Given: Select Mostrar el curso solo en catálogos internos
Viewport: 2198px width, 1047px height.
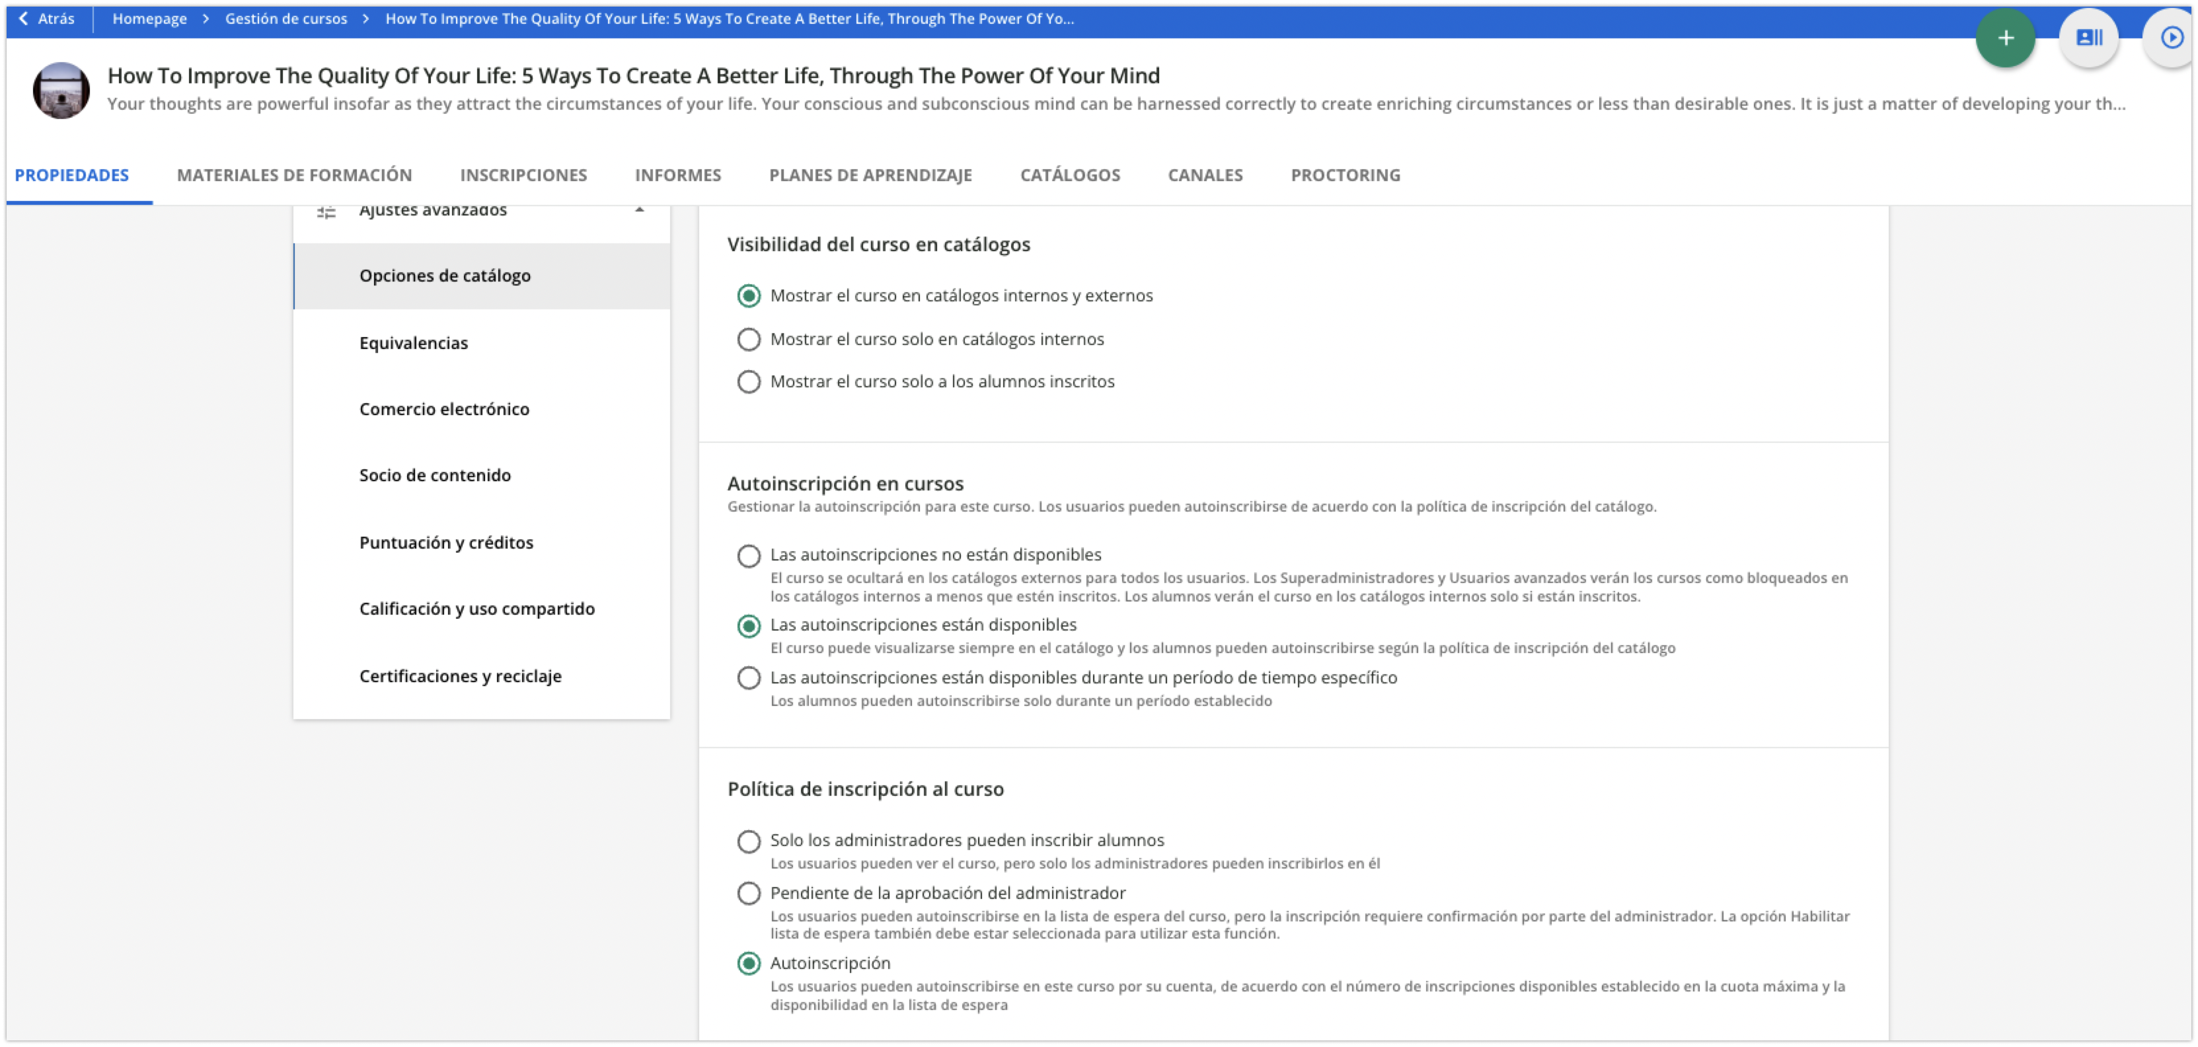Looking at the screenshot, I should pos(748,340).
